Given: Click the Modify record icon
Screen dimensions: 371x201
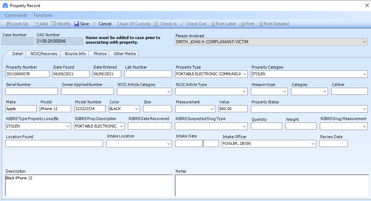Looking at the screenshot, I should click(x=53, y=24).
